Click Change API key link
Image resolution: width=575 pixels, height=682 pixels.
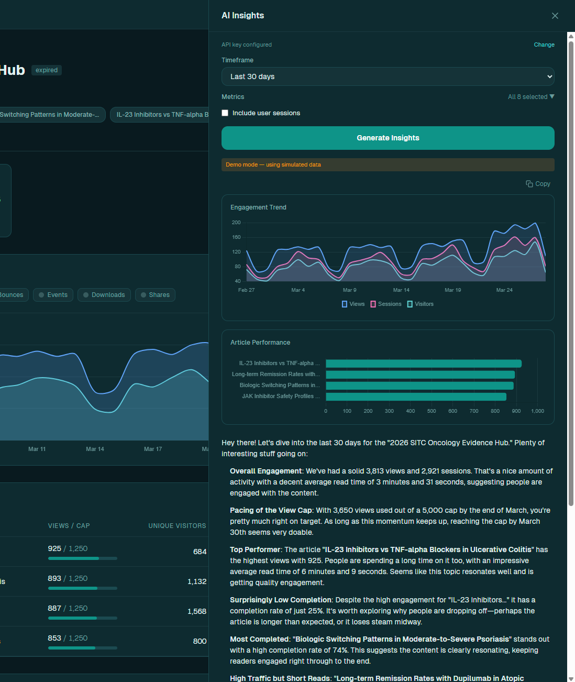click(x=544, y=45)
